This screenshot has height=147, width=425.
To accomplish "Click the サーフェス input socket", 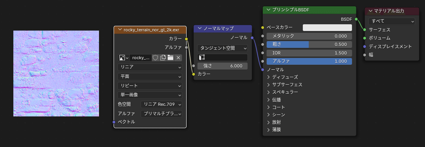I will (365, 29).
